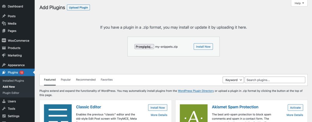Screen dimensions: 312x122
Task: Click the Search plugins input field
Action: [275, 80]
